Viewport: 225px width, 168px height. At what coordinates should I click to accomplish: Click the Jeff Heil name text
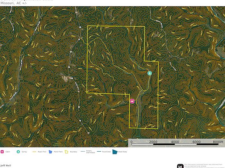[6, 165]
